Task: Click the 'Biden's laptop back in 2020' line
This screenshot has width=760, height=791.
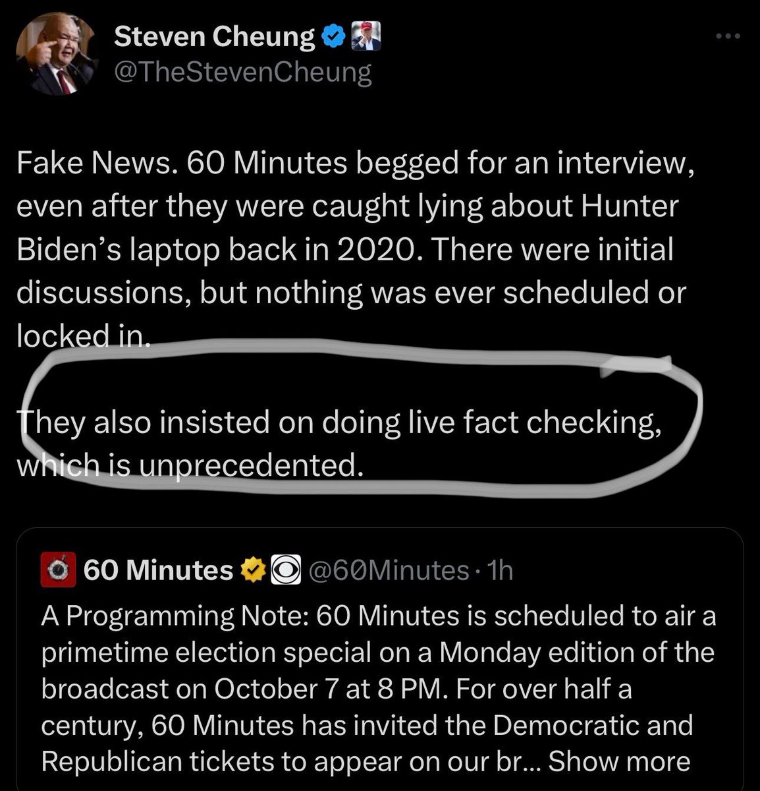Action: [345, 250]
